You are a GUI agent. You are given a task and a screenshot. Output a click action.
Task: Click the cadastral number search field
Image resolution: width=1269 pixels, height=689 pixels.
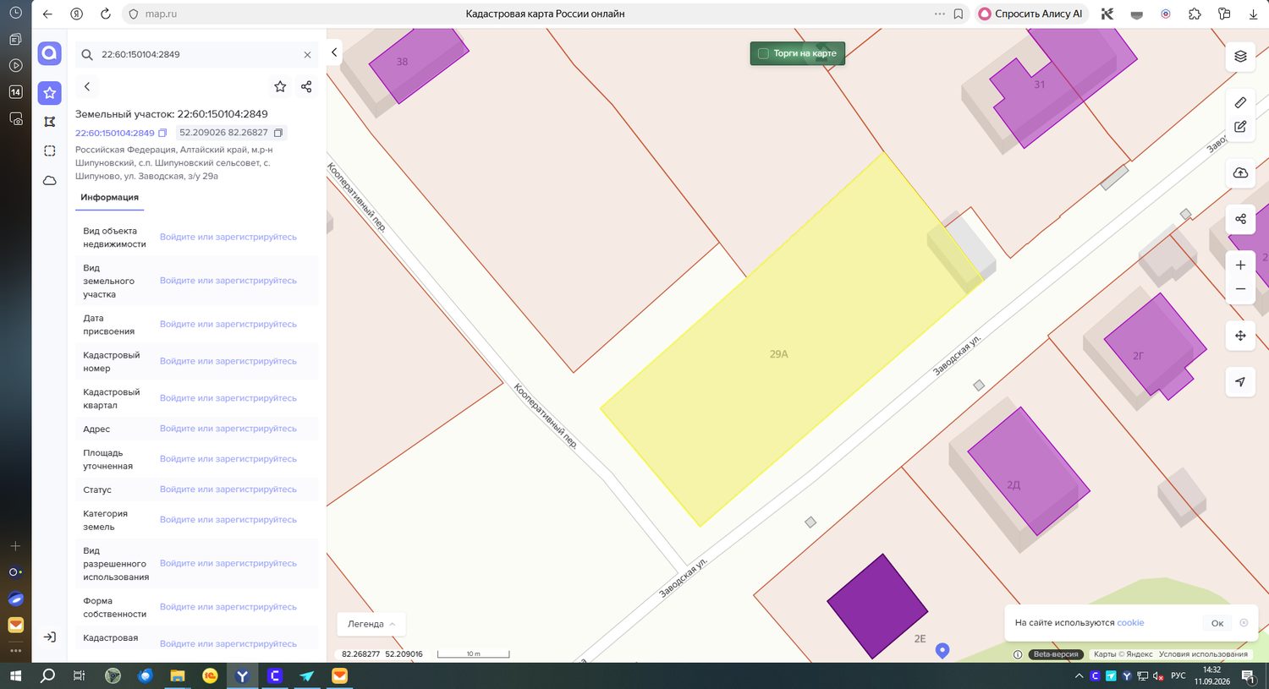click(x=196, y=54)
